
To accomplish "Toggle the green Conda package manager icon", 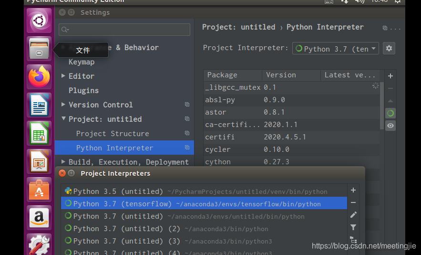I will tap(390, 113).
